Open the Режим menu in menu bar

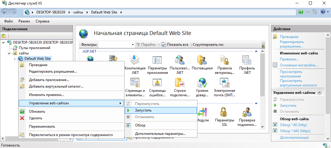coord(24,21)
